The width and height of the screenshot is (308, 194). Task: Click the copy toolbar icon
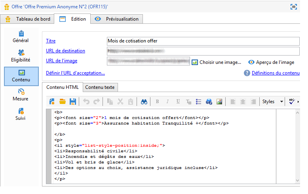point(110,102)
